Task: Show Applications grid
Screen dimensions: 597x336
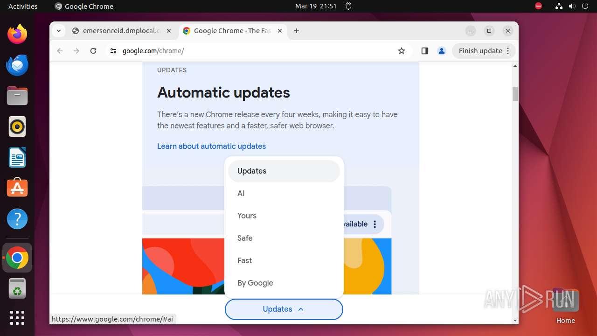Action: tap(17, 318)
